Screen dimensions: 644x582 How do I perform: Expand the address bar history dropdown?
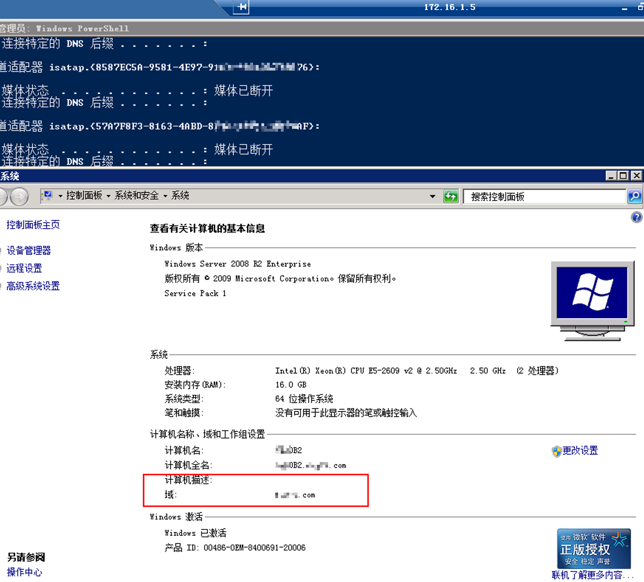(433, 196)
